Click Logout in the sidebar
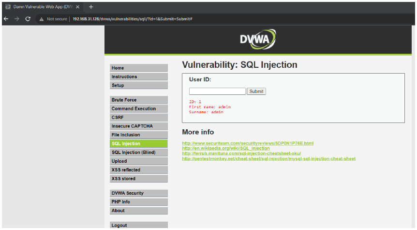Image resolution: width=417 pixels, height=230 pixels. pyautogui.click(x=138, y=225)
